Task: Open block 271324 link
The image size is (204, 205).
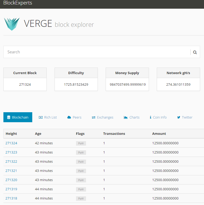Action: click(x=11, y=143)
